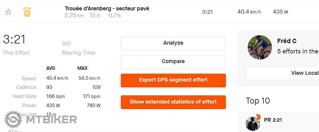The image size is (319, 132).
Task: Select the Heart Rate stat row label
Action: 24,97
